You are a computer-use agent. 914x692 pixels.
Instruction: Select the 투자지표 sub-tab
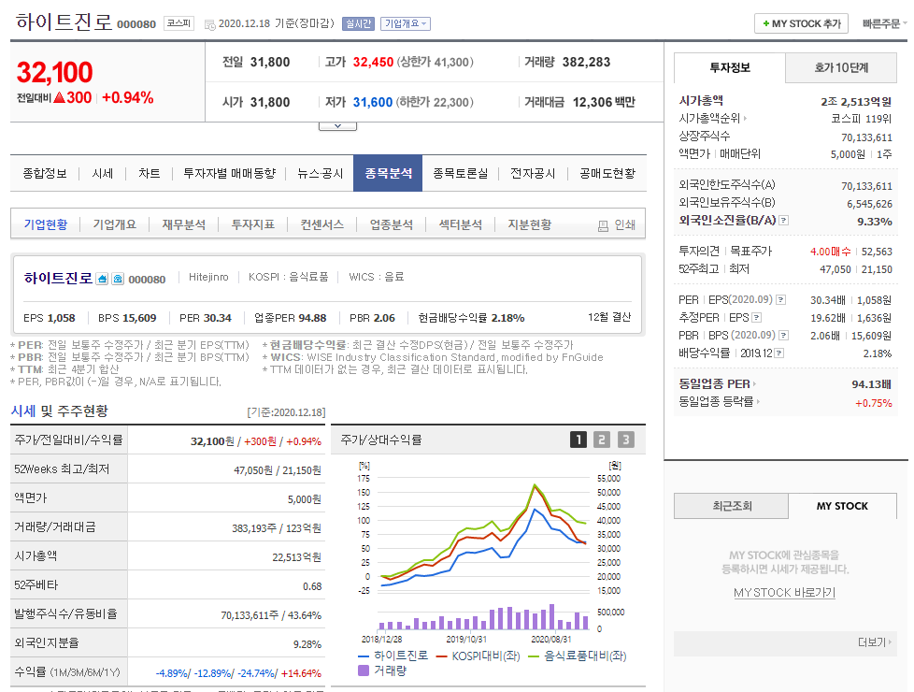point(253,224)
